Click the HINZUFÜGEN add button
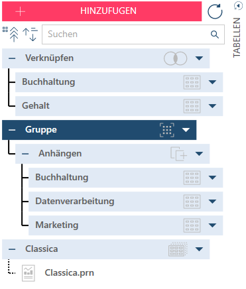The width and height of the screenshot is (246, 289). [102, 11]
